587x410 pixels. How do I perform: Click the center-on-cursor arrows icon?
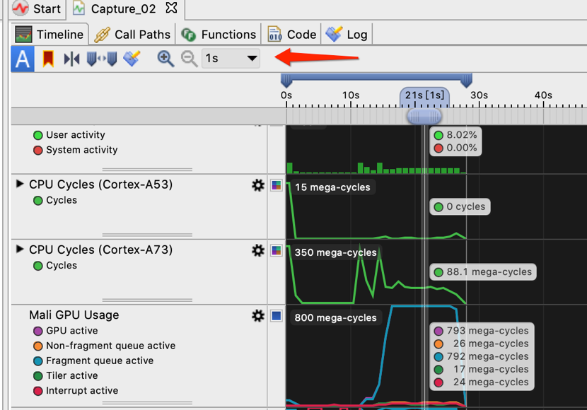pos(71,59)
